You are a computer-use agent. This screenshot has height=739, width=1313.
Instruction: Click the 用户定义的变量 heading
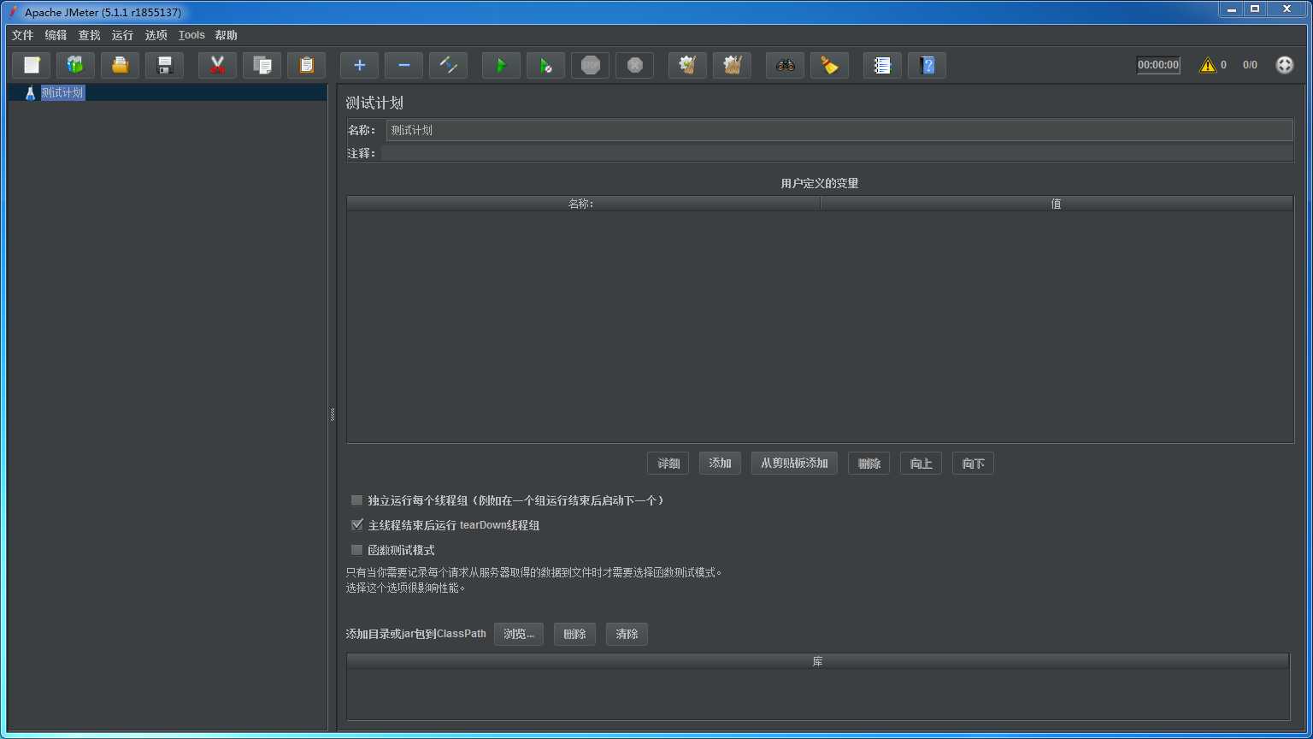point(820,184)
